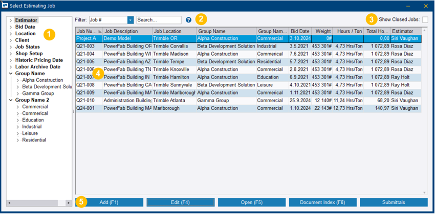The height and width of the screenshot is (214, 435).
Task: Click the blue help question mark icon
Action: [188, 20]
